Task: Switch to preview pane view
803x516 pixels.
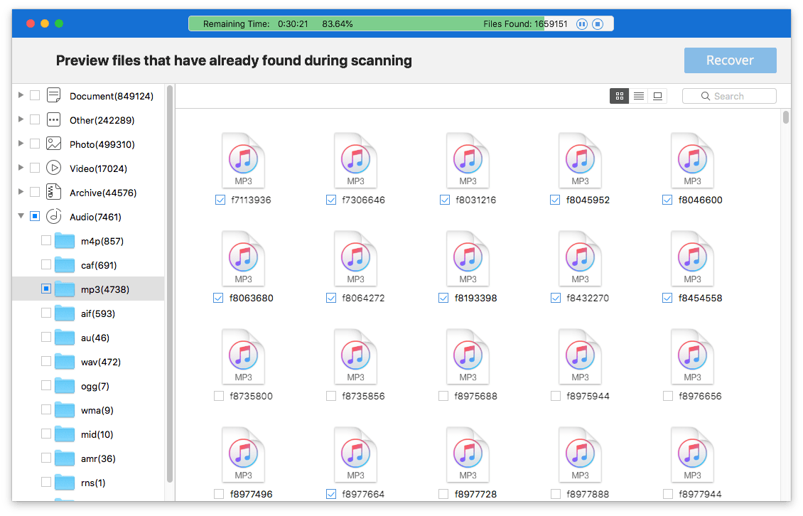Action: click(x=657, y=96)
